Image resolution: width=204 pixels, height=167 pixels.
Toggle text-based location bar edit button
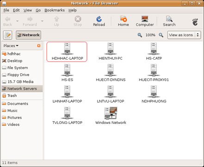(7, 35)
